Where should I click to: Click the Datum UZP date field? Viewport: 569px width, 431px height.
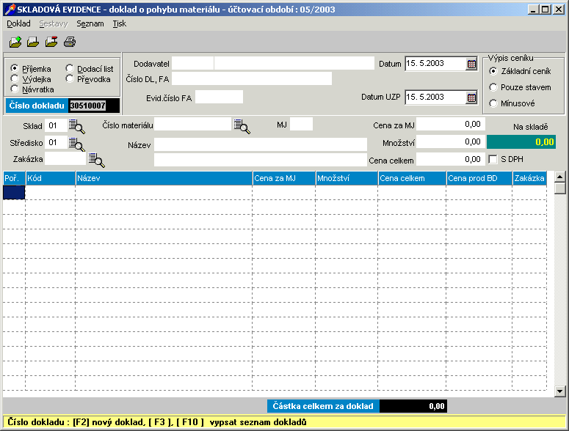435,97
